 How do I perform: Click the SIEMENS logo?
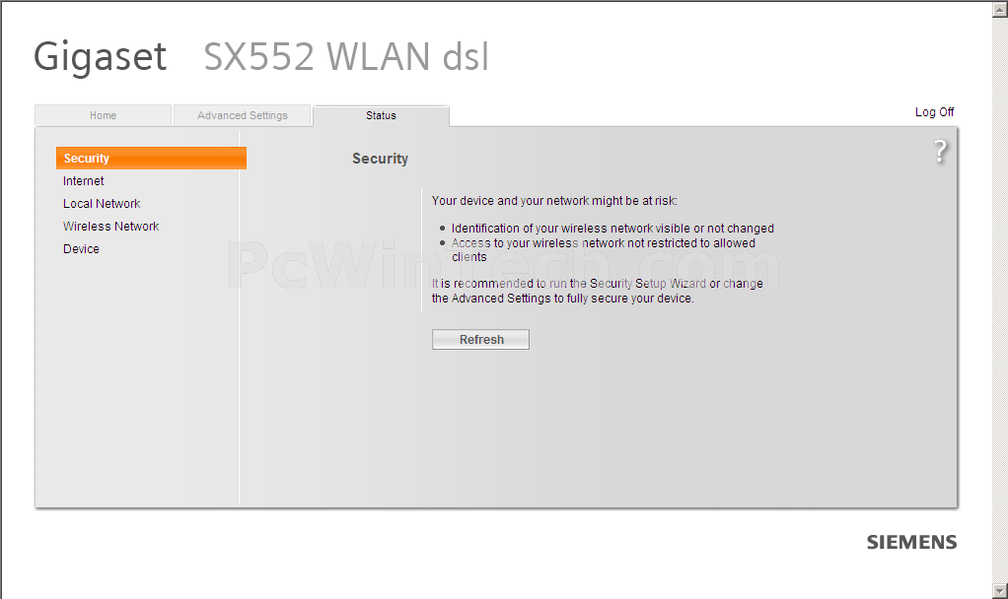[911, 543]
